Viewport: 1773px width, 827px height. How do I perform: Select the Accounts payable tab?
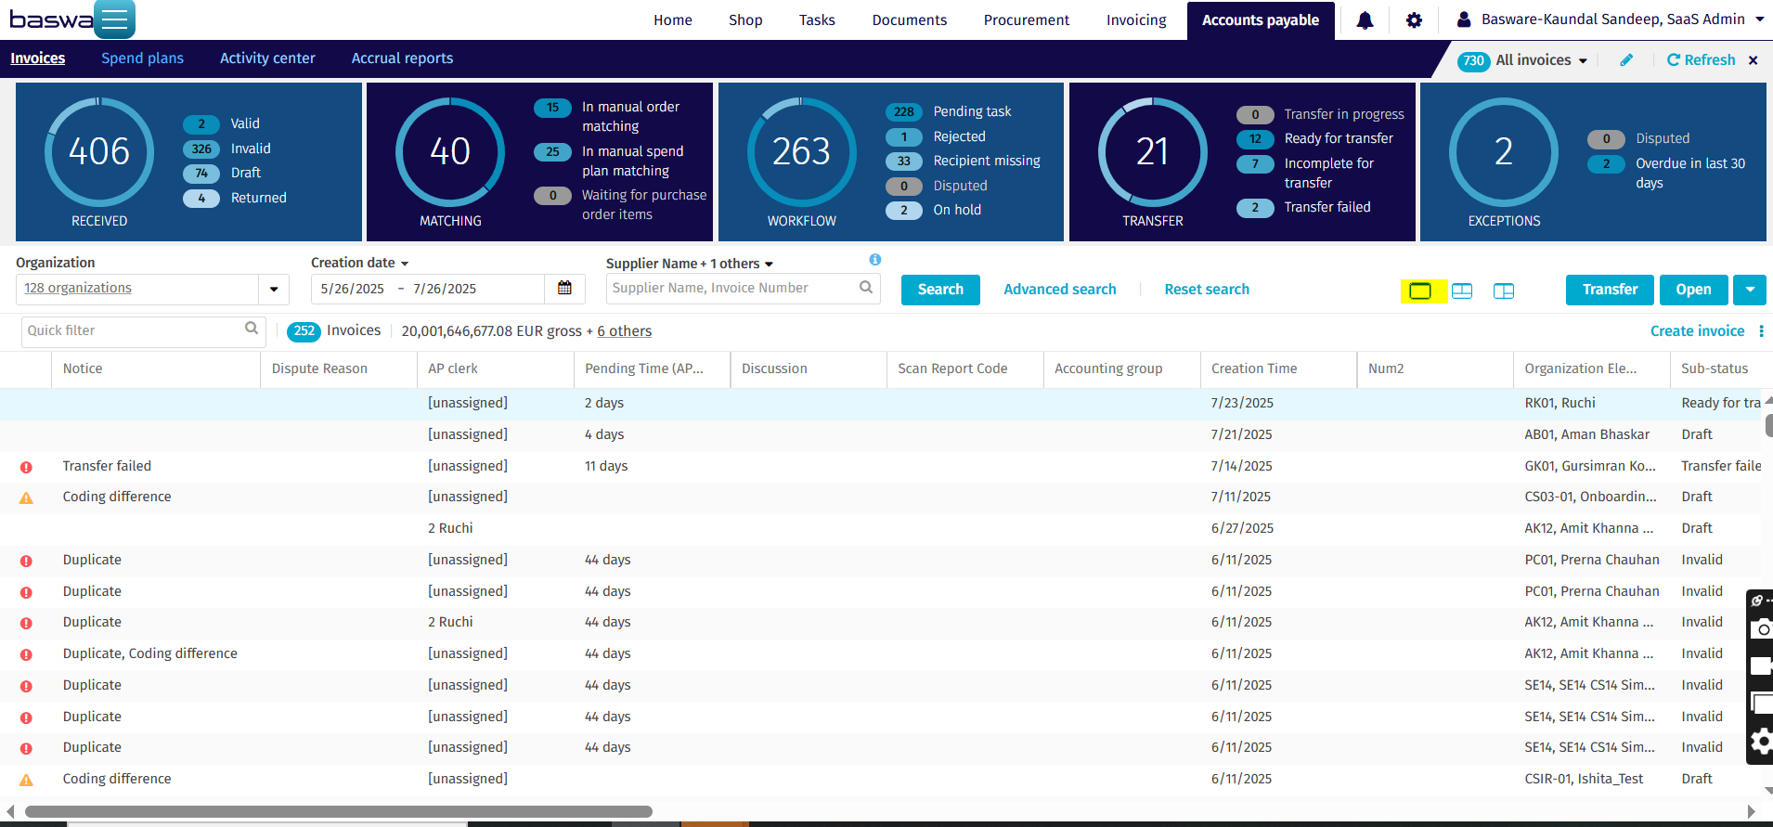pos(1261,20)
